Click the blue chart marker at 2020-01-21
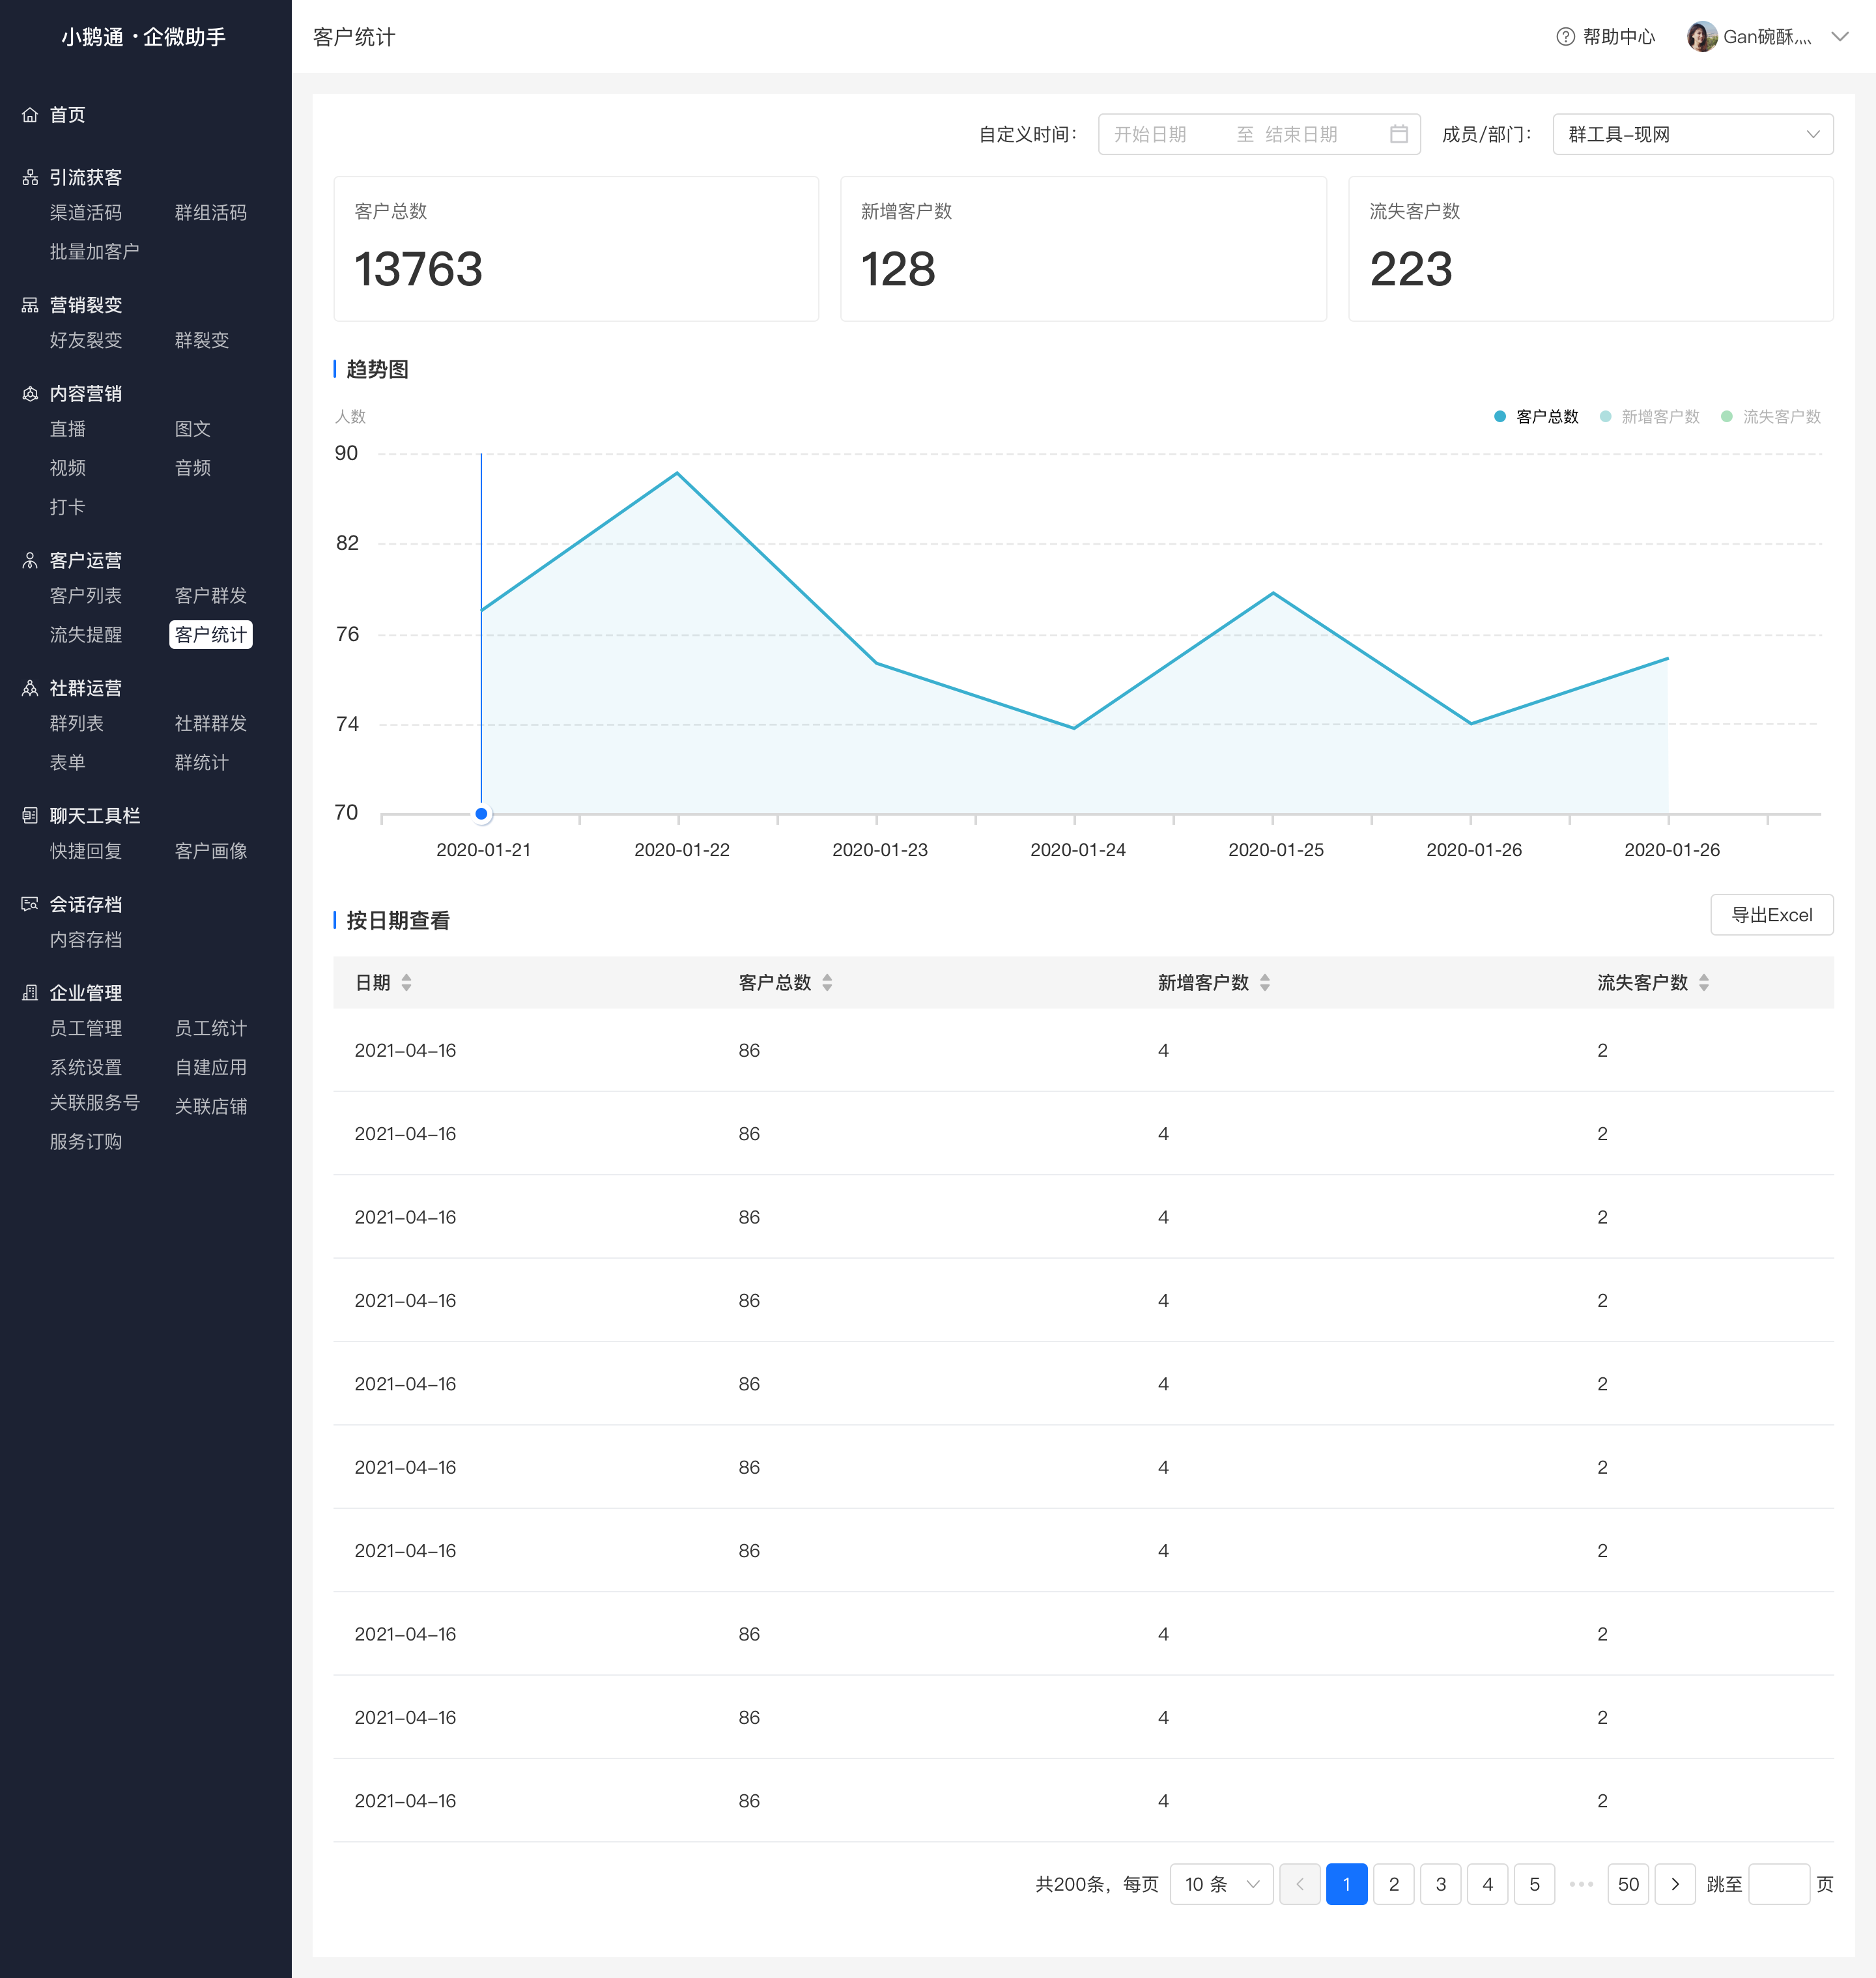This screenshot has height=1978, width=1876. click(481, 814)
